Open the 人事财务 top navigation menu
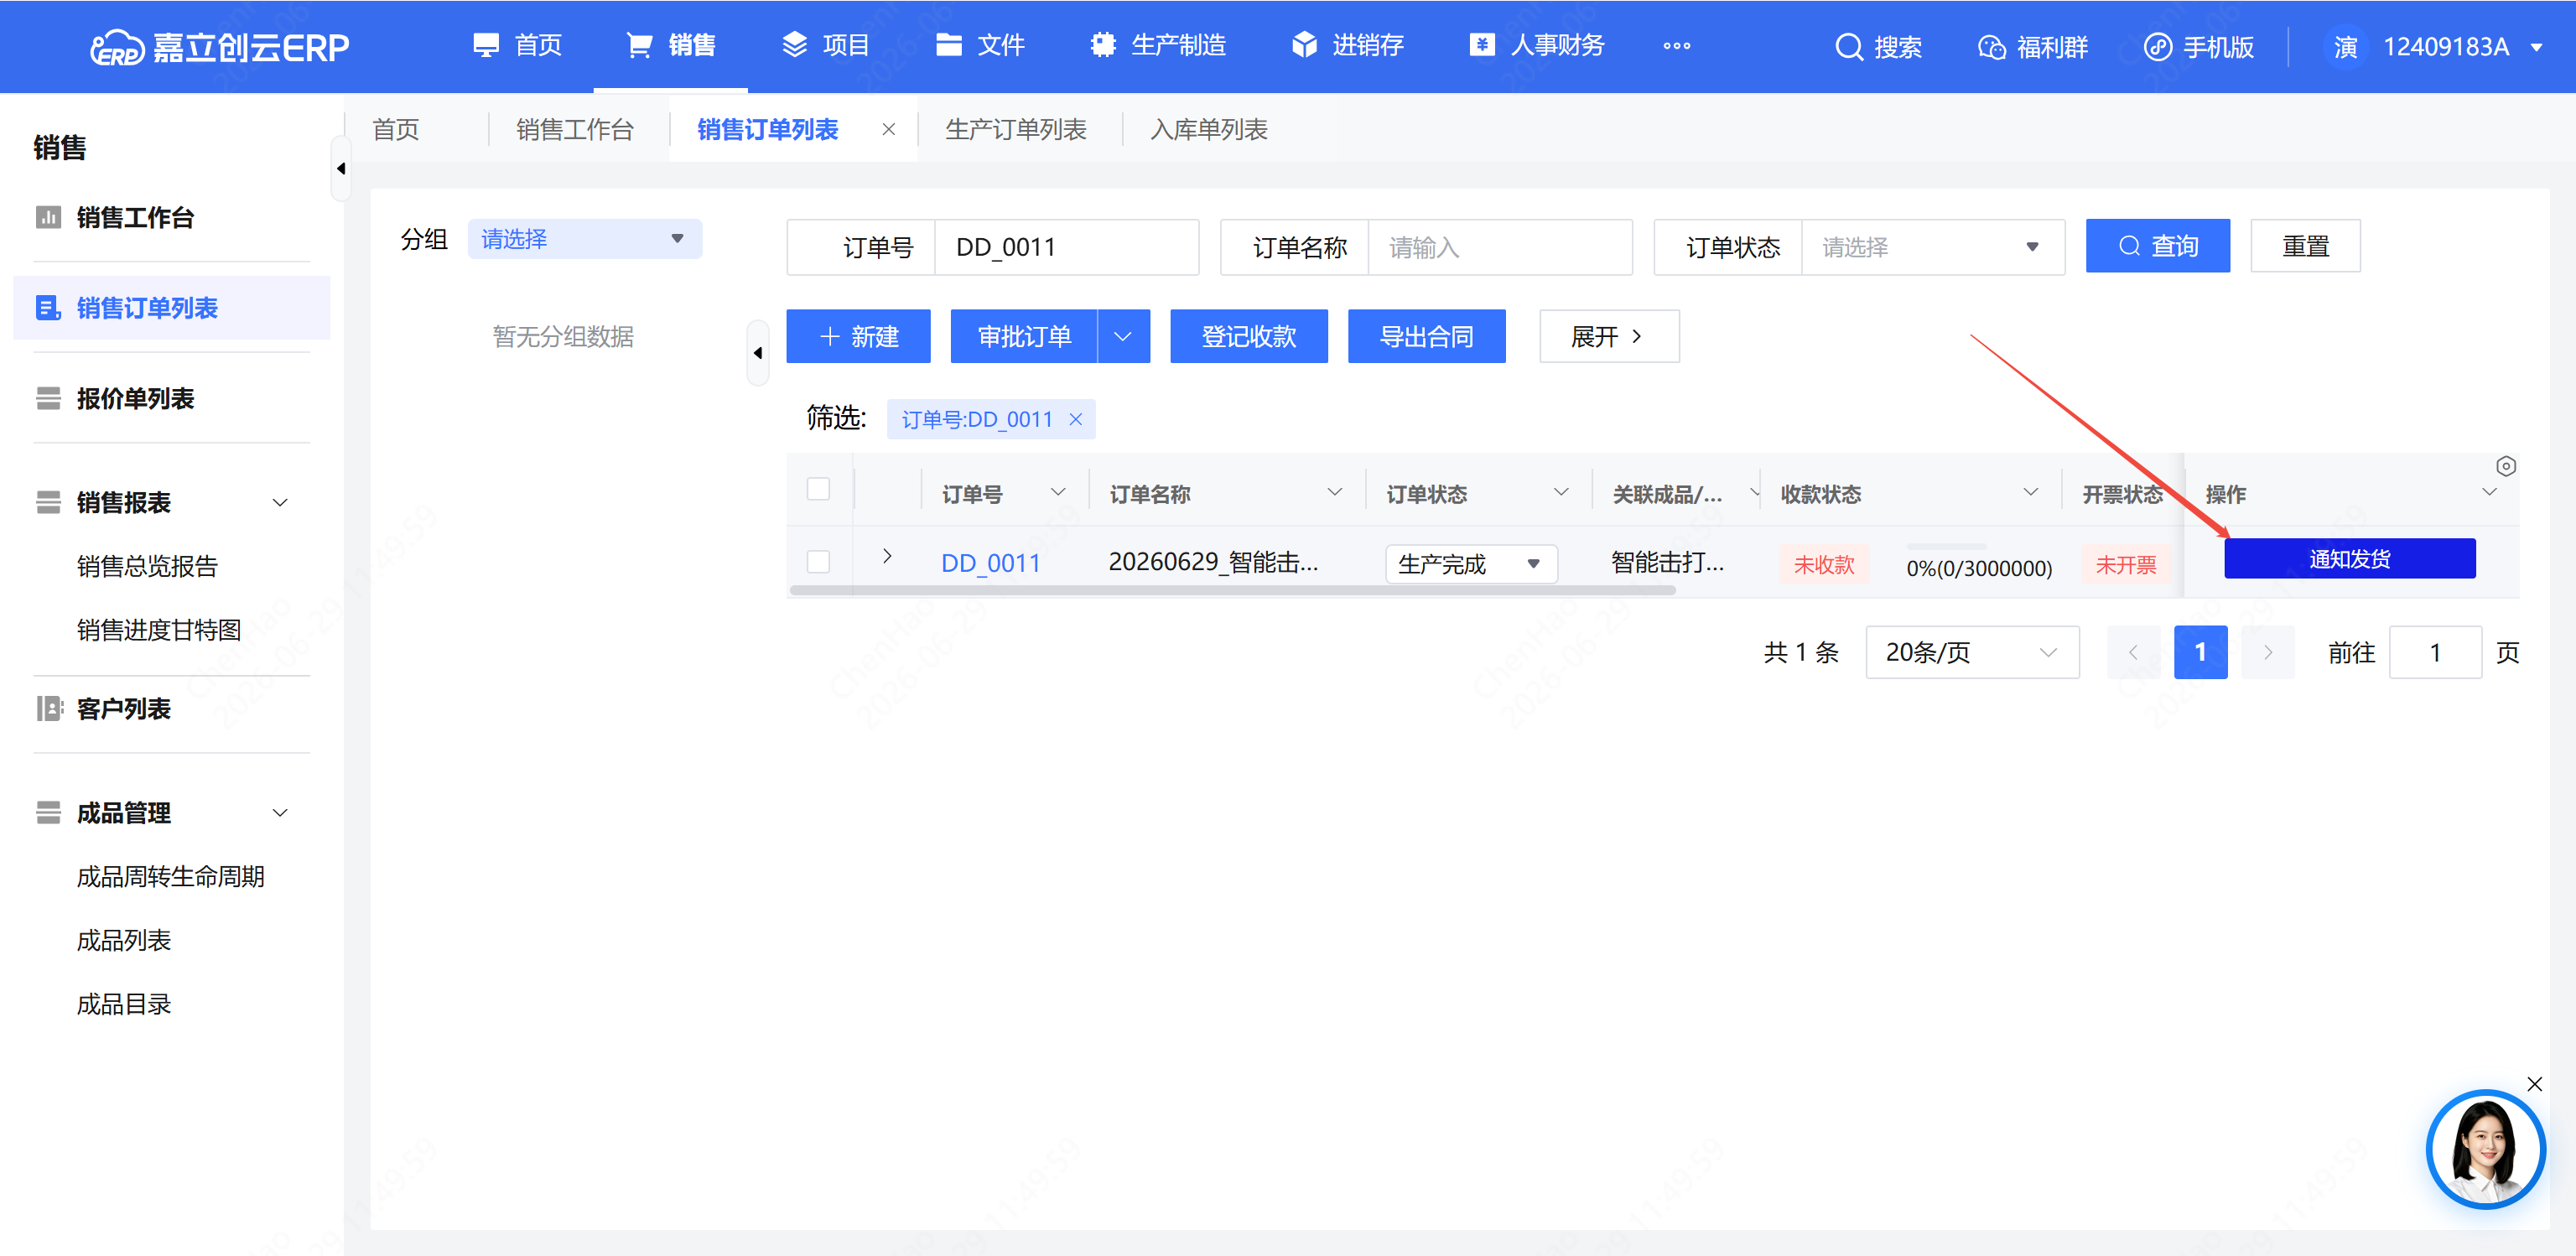 pyautogui.click(x=1537, y=45)
